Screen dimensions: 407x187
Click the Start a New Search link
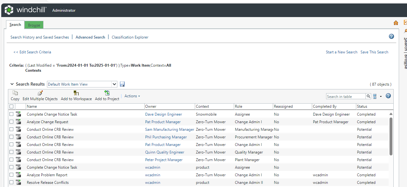[341, 52]
